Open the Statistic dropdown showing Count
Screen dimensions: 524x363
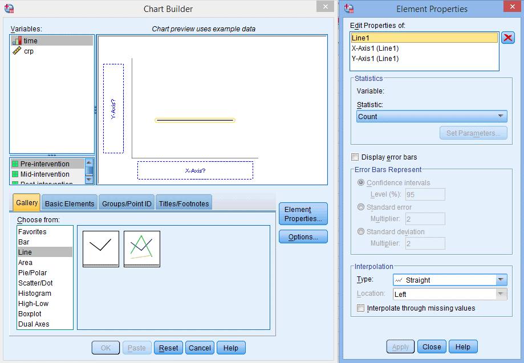432,117
